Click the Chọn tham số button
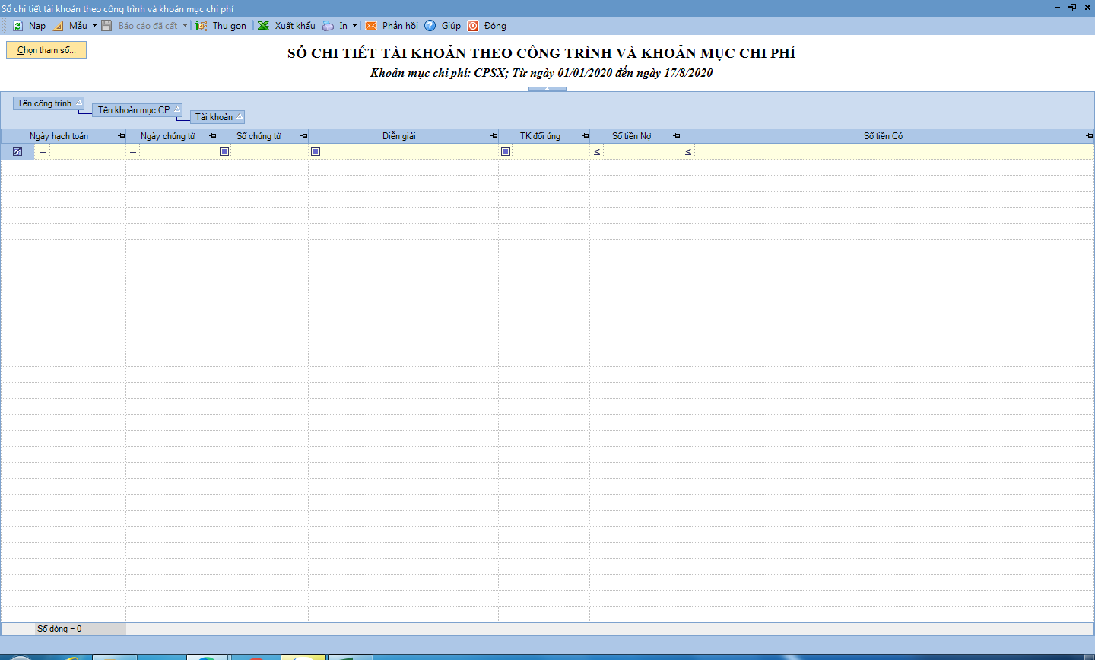Screen dimensions: 1095x660 pos(46,50)
